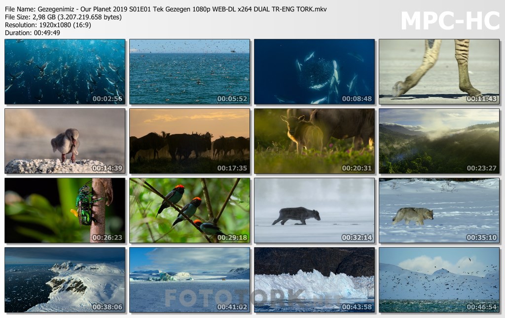
Task: Click the File Name line ending in TORK.mkv
Action: click(166, 9)
